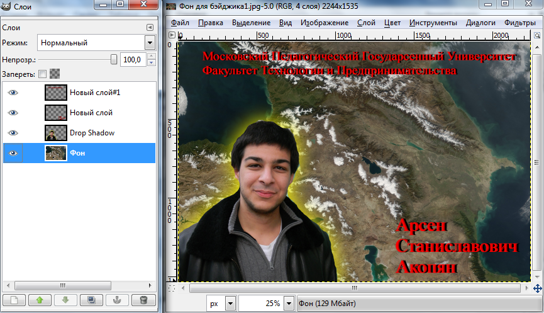The image size is (544, 313).
Task: Click the alpha channel lock checkerboard icon
Action: point(55,74)
